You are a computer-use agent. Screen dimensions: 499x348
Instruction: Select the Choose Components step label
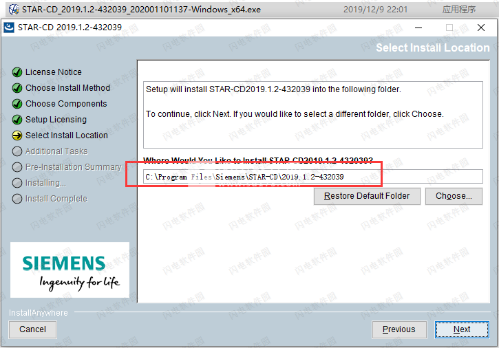click(66, 104)
